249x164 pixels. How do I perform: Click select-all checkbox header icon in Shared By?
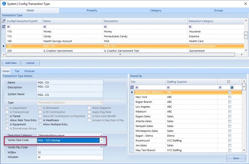(x=229, y=82)
